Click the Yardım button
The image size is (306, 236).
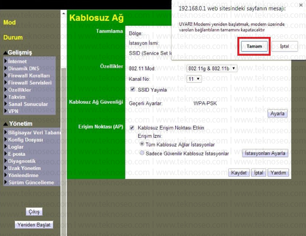click(278, 173)
